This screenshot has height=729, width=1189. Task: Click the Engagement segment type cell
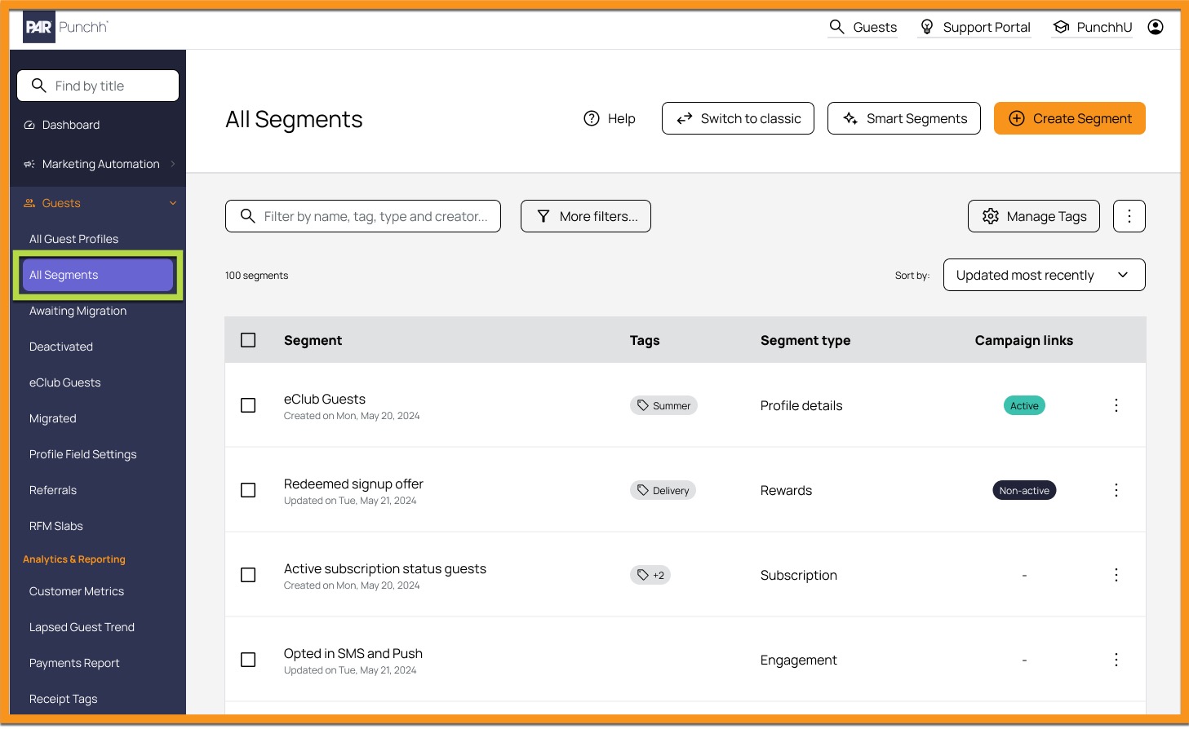point(799,660)
